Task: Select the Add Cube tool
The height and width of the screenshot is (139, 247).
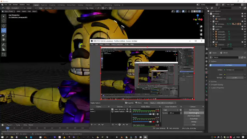Action: pos(4,54)
